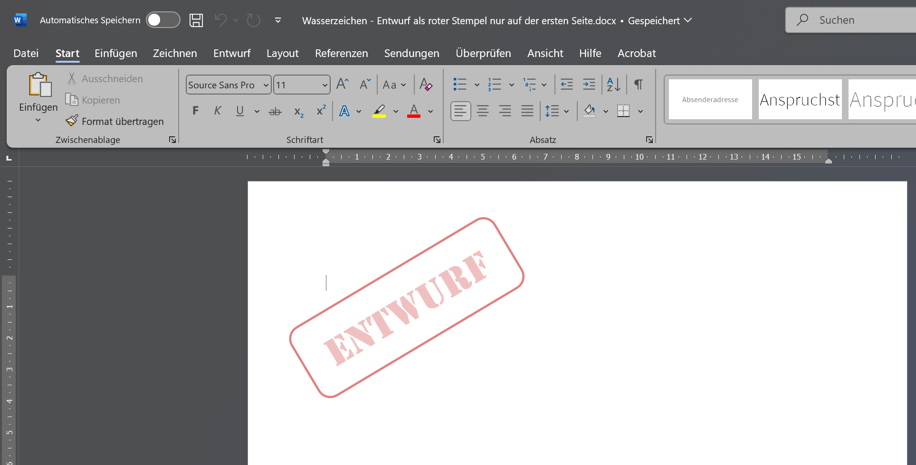Apply superscript formatting
Screen dimensions: 916x465
[x=322, y=111]
